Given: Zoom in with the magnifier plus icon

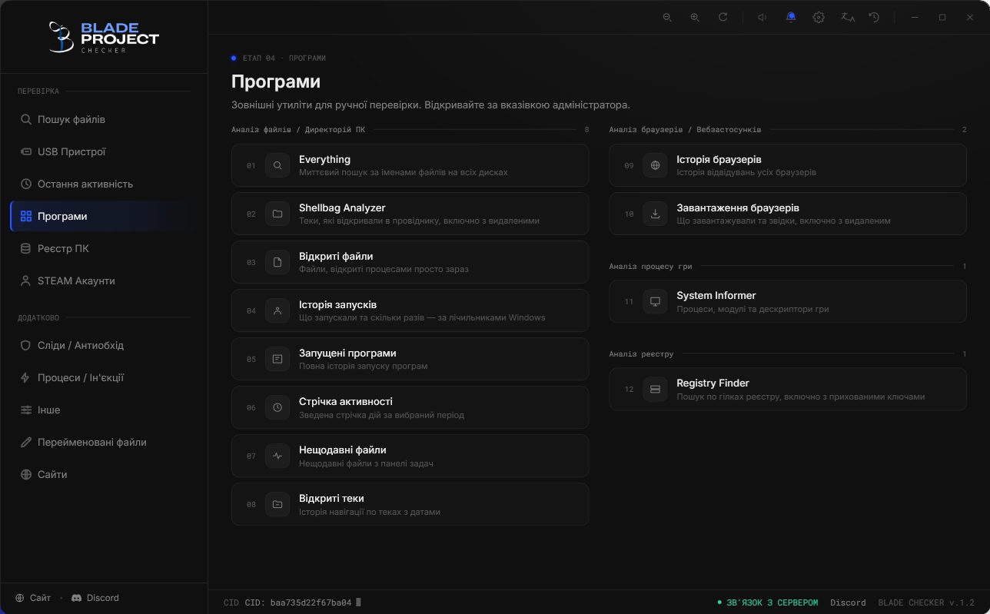Looking at the screenshot, I should 695,17.
